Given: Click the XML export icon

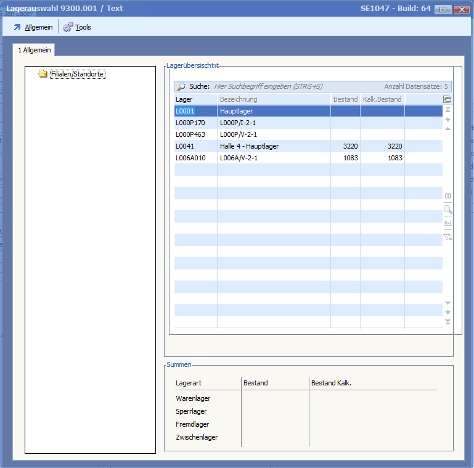Looking at the screenshot, I should pos(447,223).
